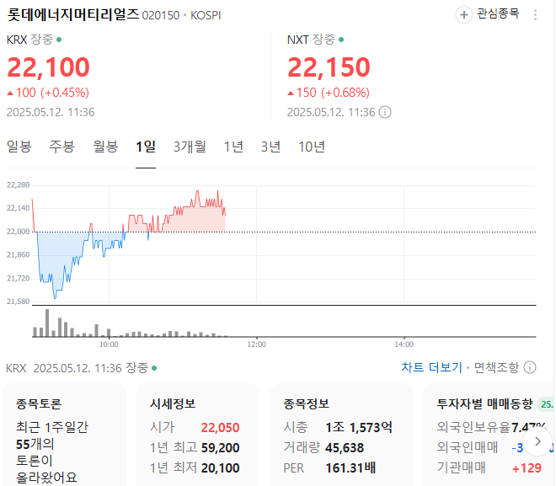This screenshot has height=486, width=556.
Task: Select the 3개월 chart range
Action: coord(190,147)
